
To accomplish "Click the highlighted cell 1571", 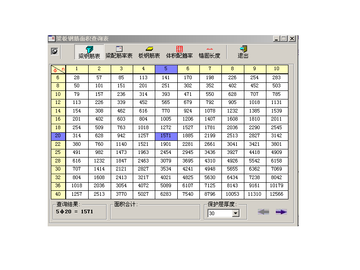I will pos(166,136).
